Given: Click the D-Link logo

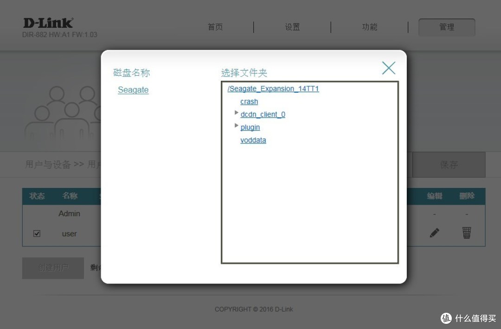Looking at the screenshot, I should 48,23.
